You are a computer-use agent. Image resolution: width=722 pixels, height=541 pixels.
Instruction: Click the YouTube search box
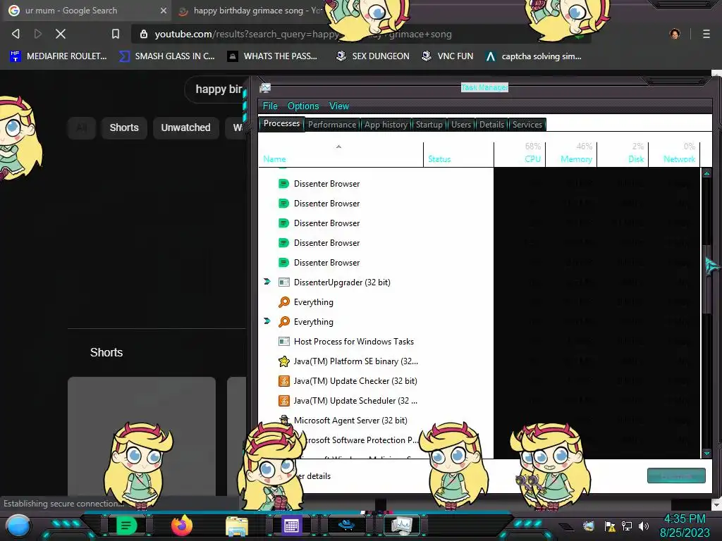(x=216, y=89)
